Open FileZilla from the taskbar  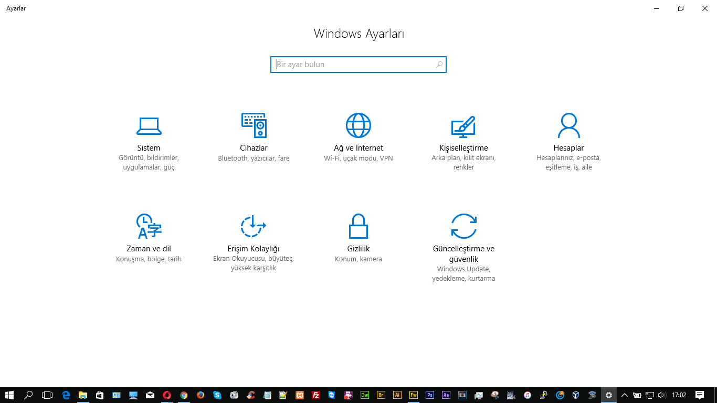click(x=316, y=395)
